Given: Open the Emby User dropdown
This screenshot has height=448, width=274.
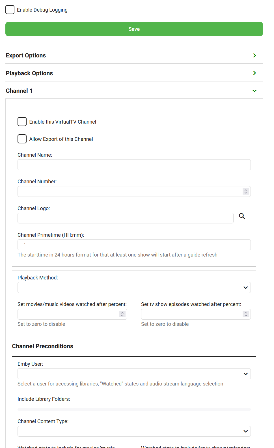Looking at the screenshot, I should 134,374.
